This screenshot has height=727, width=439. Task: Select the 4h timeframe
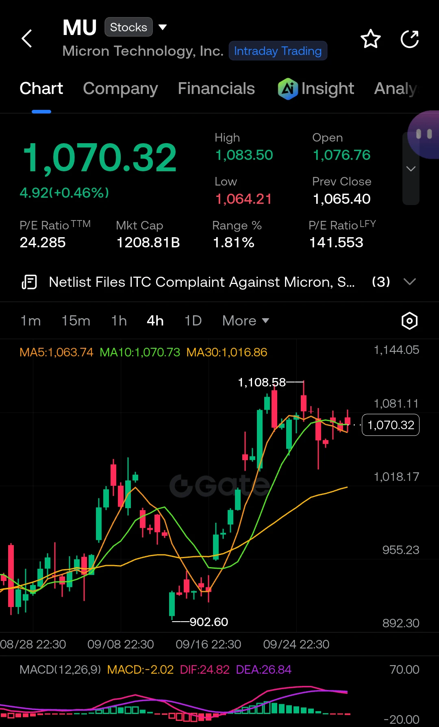(155, 321)
